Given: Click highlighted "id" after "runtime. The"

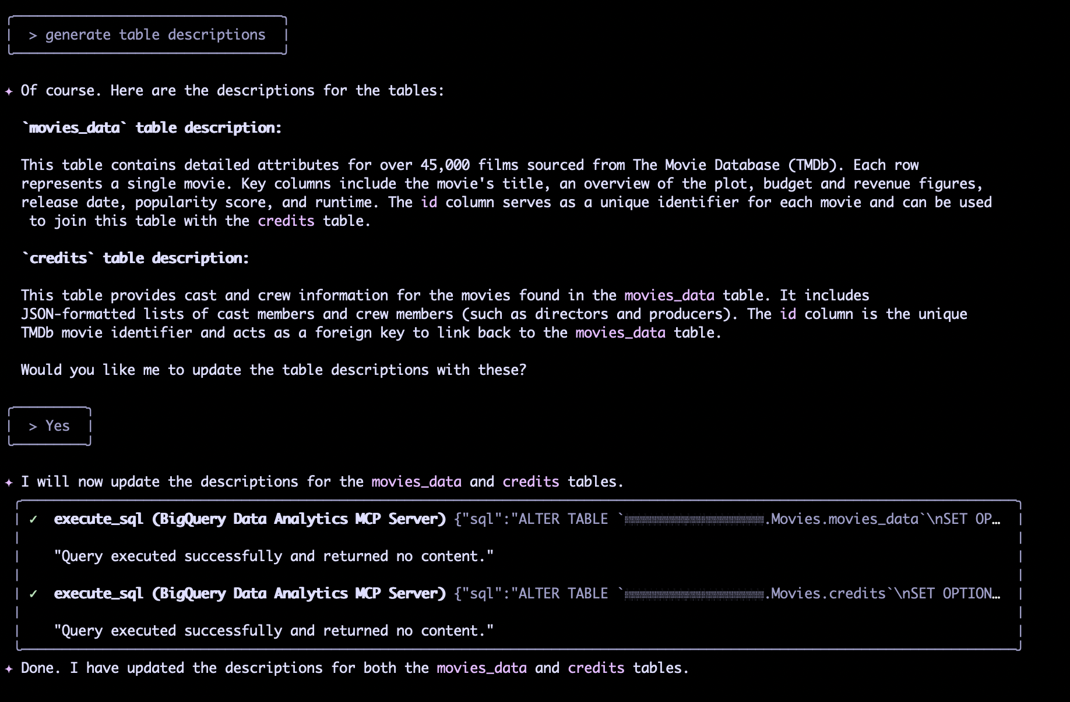Looking at the screenshot, I should point(428,203).
